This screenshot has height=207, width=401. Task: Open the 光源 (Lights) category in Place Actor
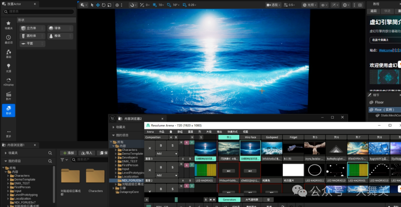click(8, 68)
